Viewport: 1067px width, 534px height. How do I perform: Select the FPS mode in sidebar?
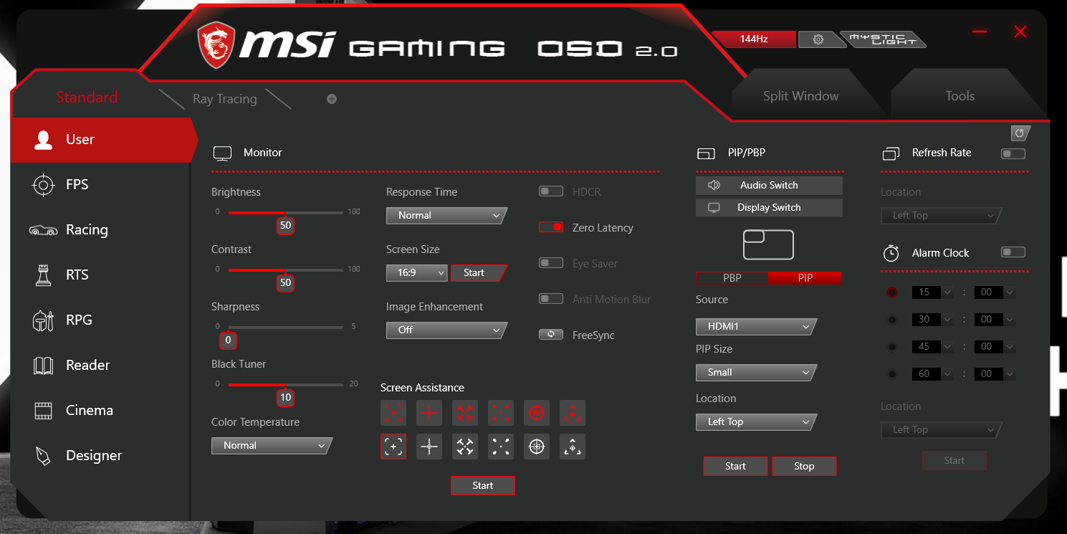pos(100,185)
